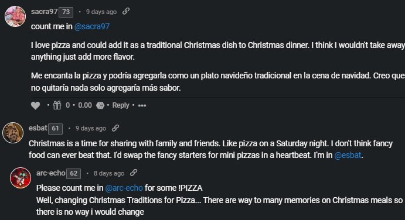Visit the esbat username link
The width and height of the screenshot is (405, 220).
(x=38, y=128)
